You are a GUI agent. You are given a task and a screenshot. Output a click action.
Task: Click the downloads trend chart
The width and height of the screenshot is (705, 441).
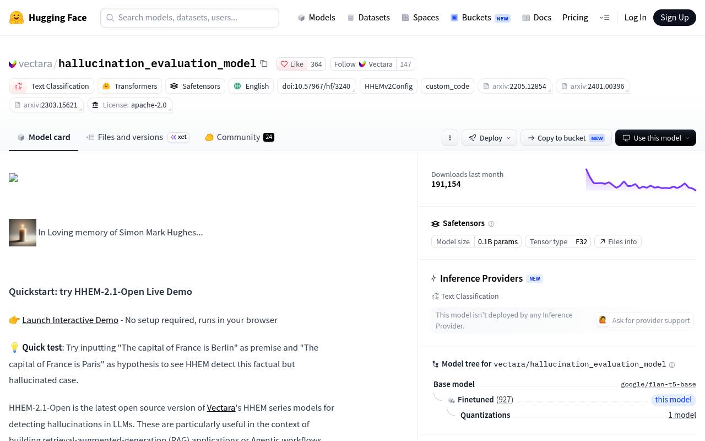641,180
